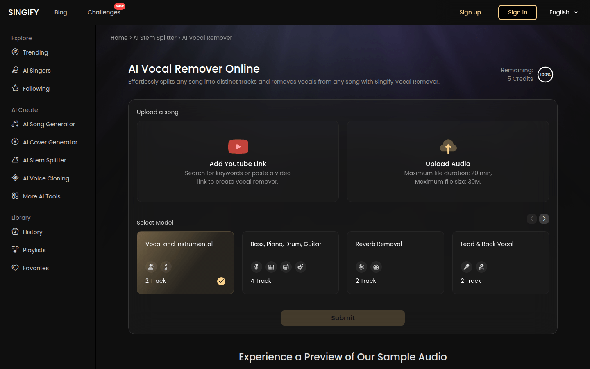The width and height of the screenshot is (590, 369).
Task: Click the previous models left chevron
Action: click(x=532, y=219)
